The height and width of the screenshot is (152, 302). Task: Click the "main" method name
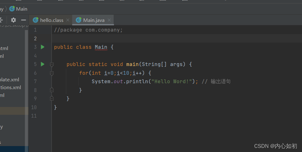(x=132, y=64)
